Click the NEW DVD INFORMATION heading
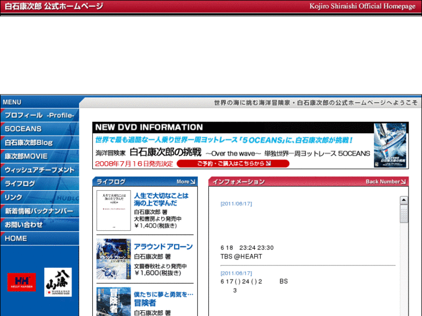The width and height of the screenshot is (422, 316). (x=149, y=127)
